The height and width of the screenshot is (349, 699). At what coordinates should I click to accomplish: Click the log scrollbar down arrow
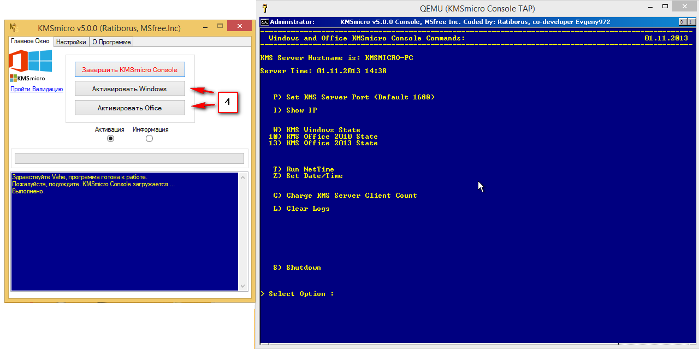pos(242,286)
